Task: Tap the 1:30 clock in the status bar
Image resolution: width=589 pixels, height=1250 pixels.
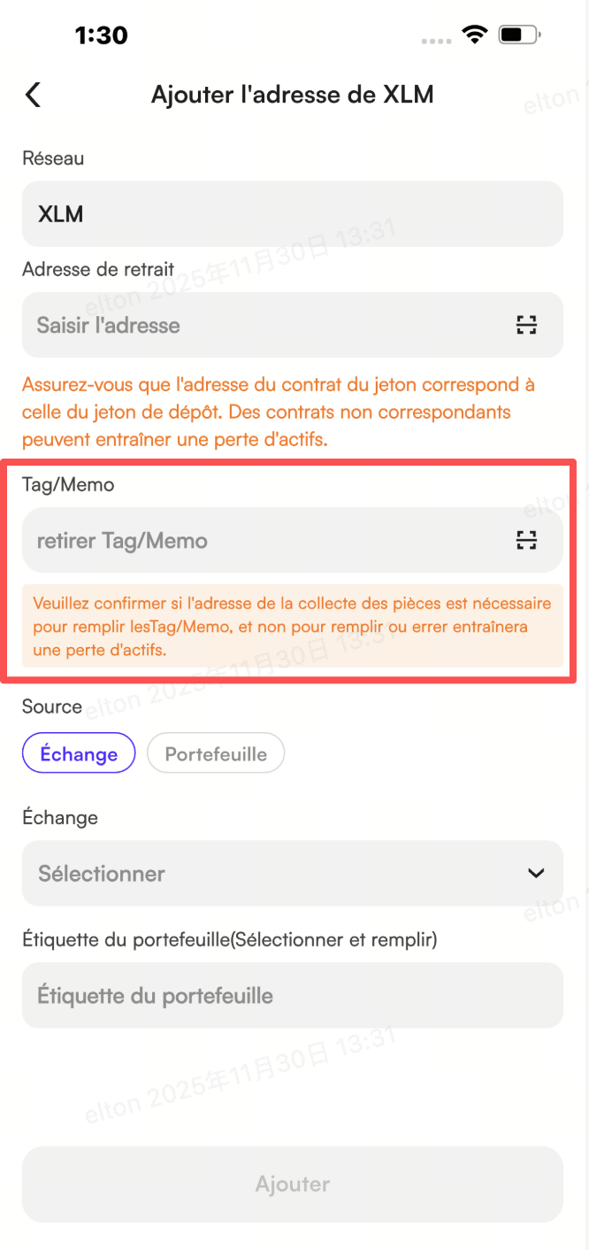Action: [x=102, y=35]
